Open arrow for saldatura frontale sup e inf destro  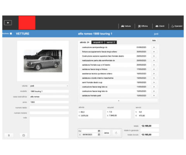tap(154, 65)
